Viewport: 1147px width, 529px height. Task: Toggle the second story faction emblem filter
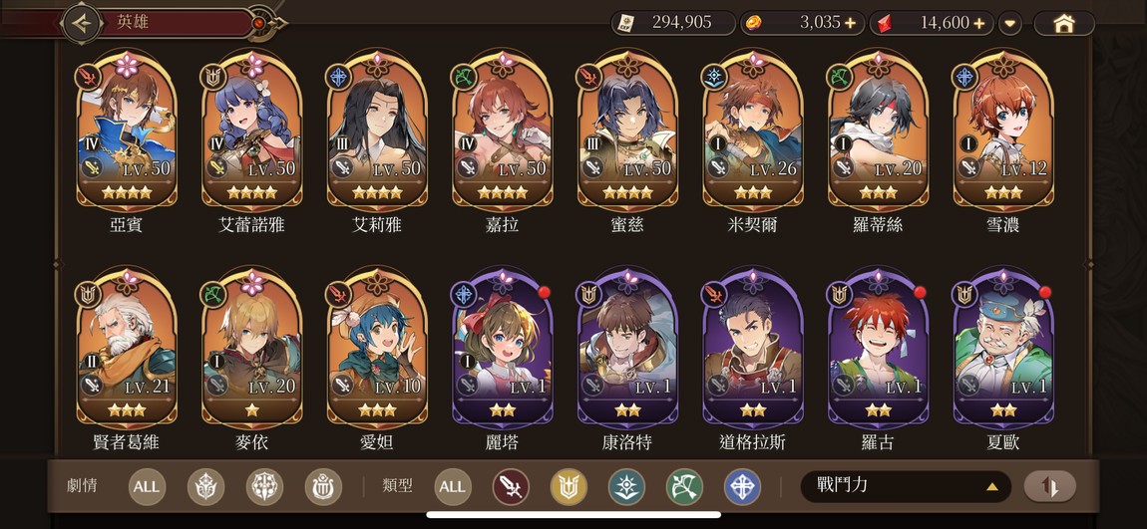click(264, 486)
